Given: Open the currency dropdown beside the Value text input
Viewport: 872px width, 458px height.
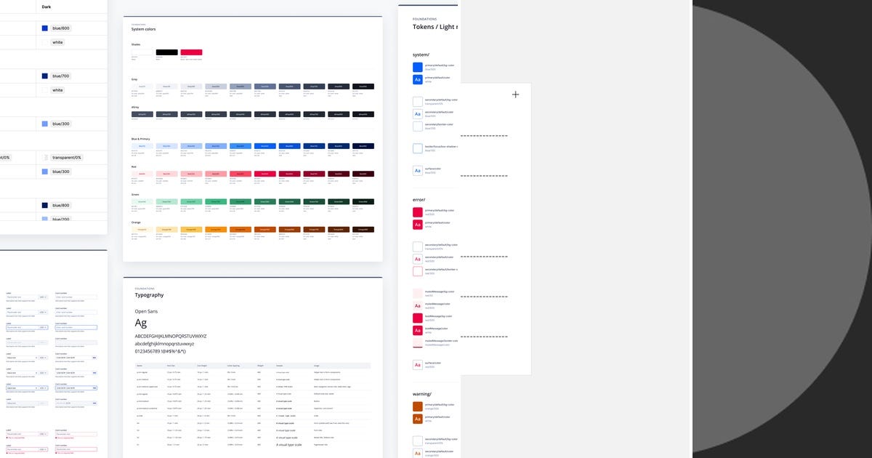Looking at the screenshot, I should [41, 358].
